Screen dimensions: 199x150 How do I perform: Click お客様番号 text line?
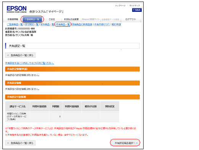[x=20, y=29]
